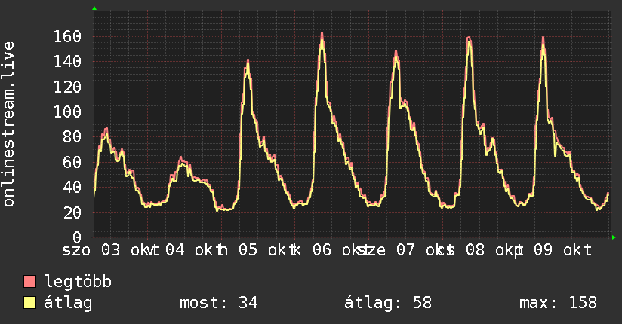This screenshot has height=324, width=622.
Task: Click the 20 y-axis label
Action: (72, 212)
